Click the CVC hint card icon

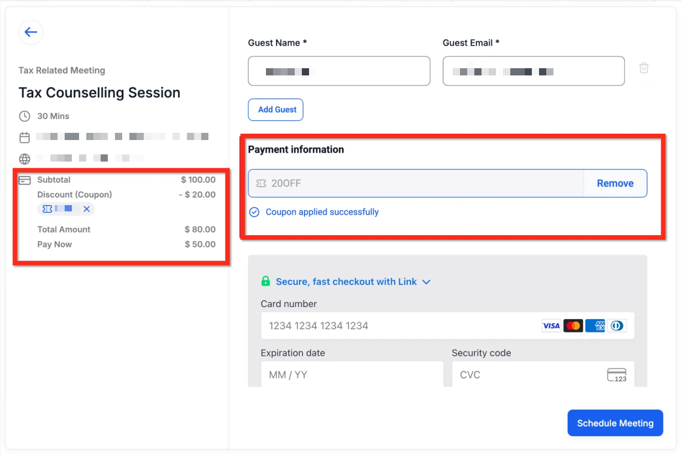[617, 375]
